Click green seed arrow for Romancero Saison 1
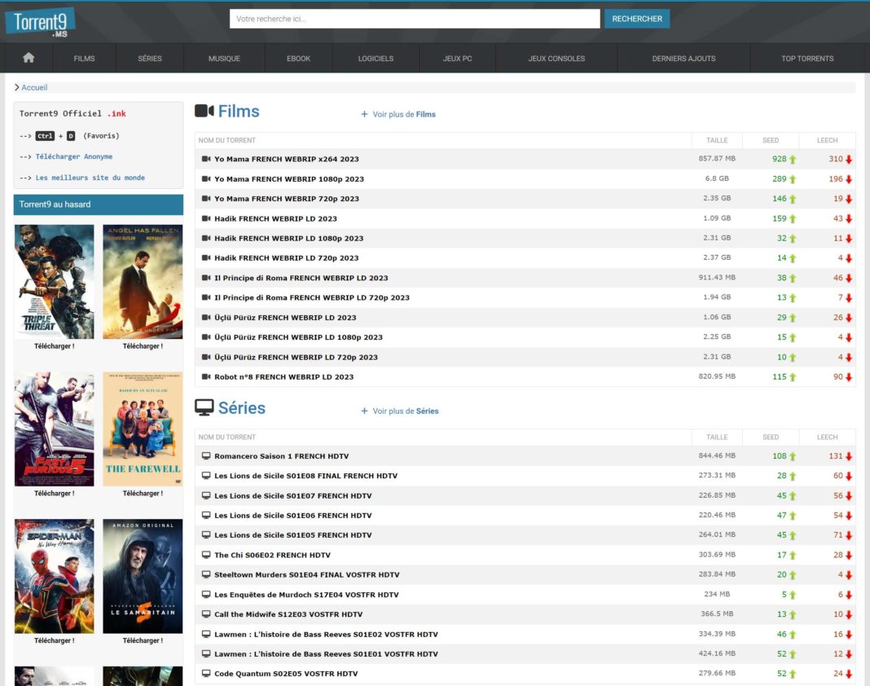 (793, 456)
